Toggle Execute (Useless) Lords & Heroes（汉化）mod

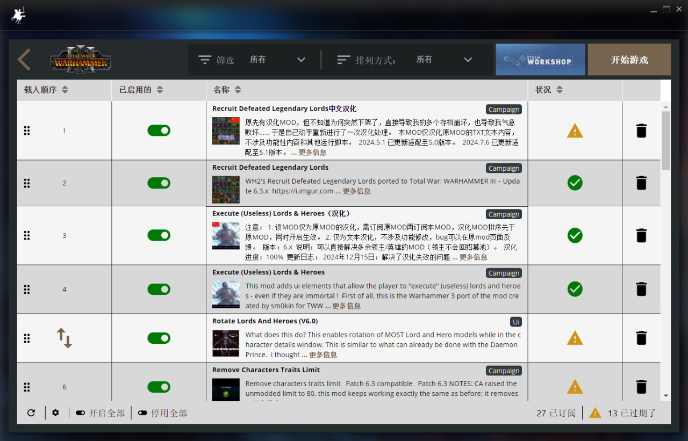click(x=159, y=235)
